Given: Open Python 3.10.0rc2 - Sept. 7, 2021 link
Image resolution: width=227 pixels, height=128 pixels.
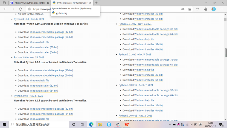Looking at the screenshot, I should [x=136, y=85].
